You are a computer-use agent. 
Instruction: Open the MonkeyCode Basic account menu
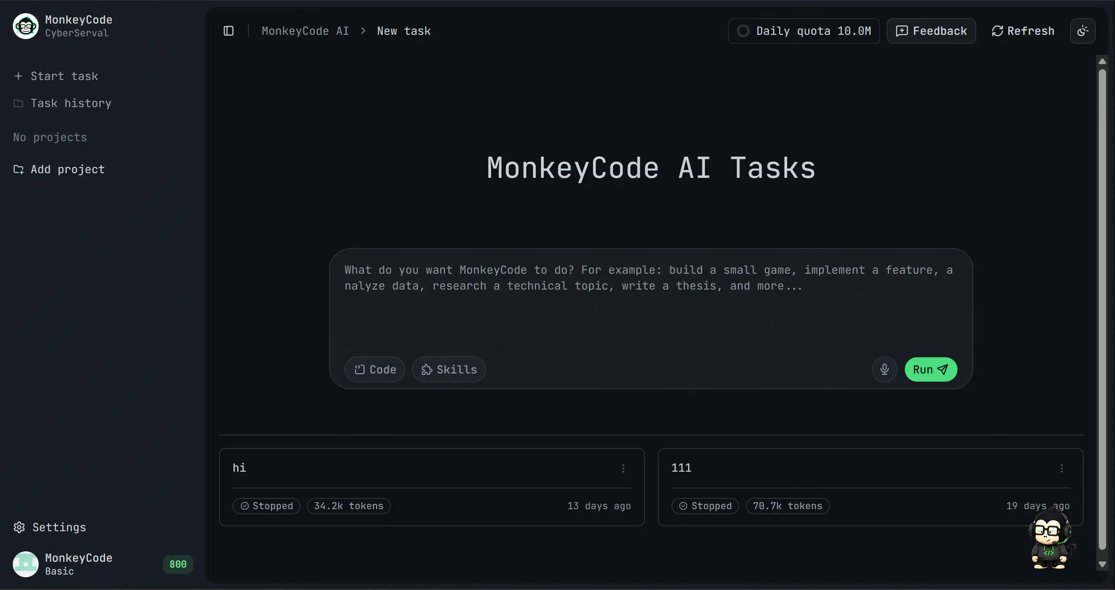click(x=103, y=564)
